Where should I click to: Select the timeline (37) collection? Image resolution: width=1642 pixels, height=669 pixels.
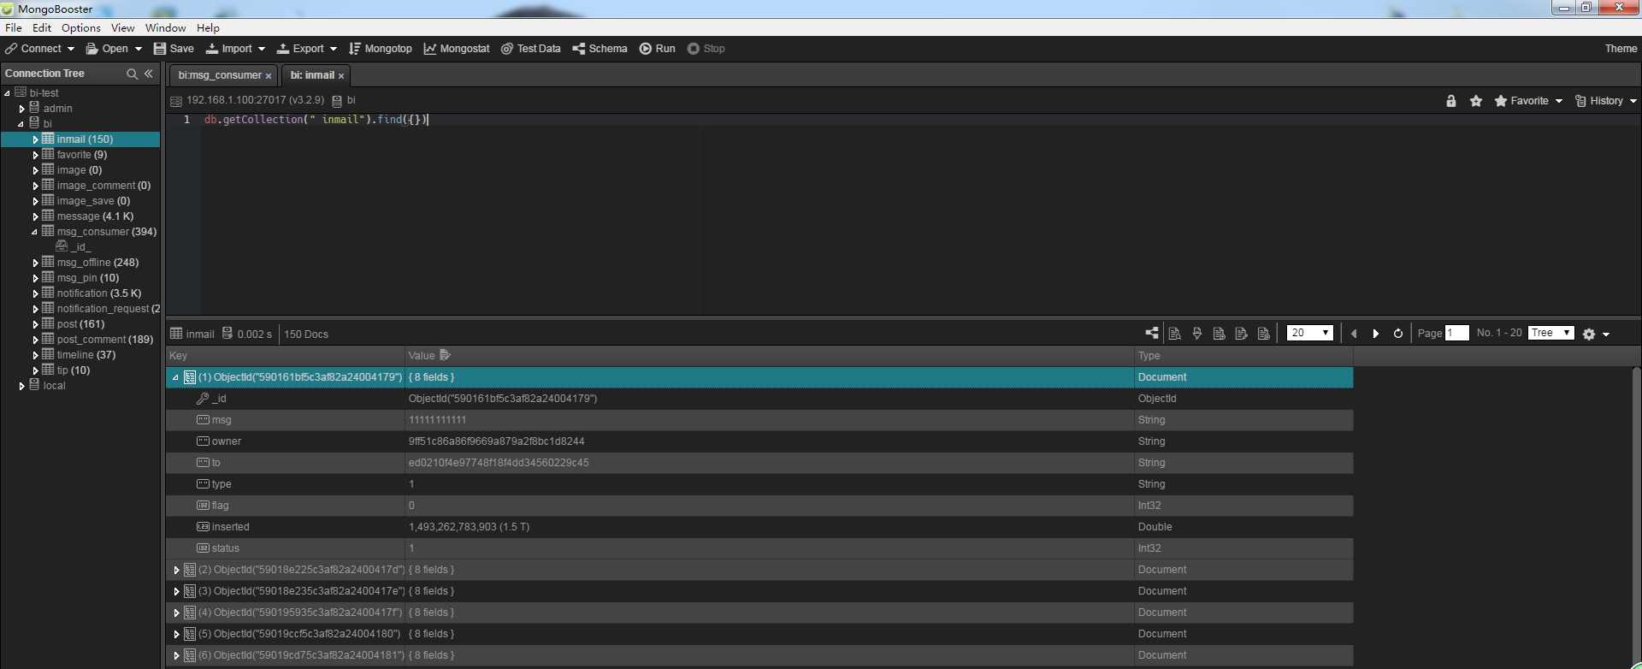pos(86,355)
